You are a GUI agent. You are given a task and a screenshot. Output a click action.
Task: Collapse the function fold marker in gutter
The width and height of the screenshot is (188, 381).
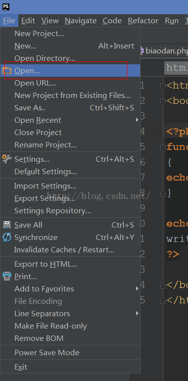click(x=163, y=147)
